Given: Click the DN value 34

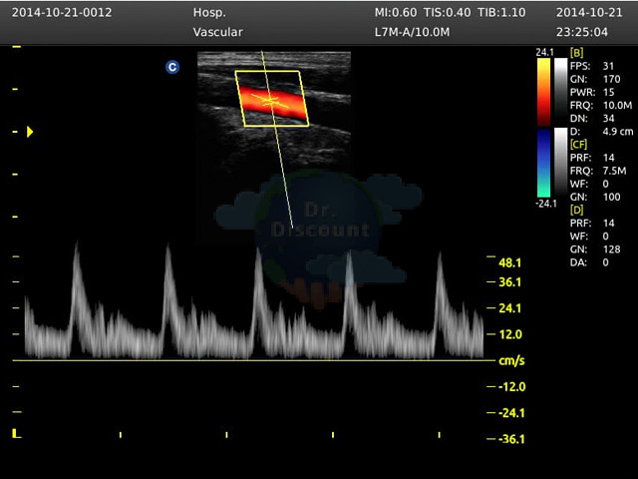Looking at the screenshot, I should pos(608,118).
